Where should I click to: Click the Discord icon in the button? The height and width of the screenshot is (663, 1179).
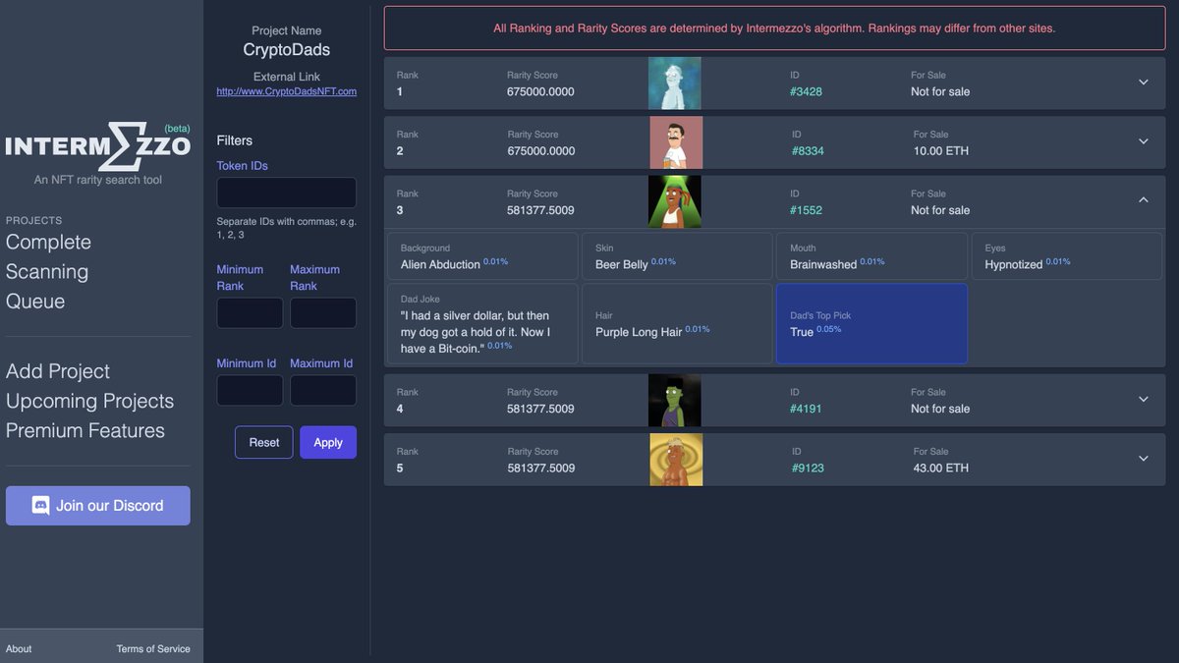coord(41,506)
